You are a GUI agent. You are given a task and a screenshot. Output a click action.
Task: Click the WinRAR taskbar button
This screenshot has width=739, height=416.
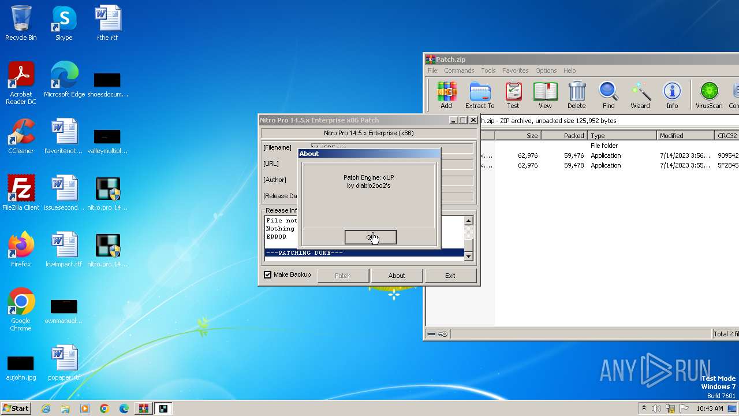point(143,408)
